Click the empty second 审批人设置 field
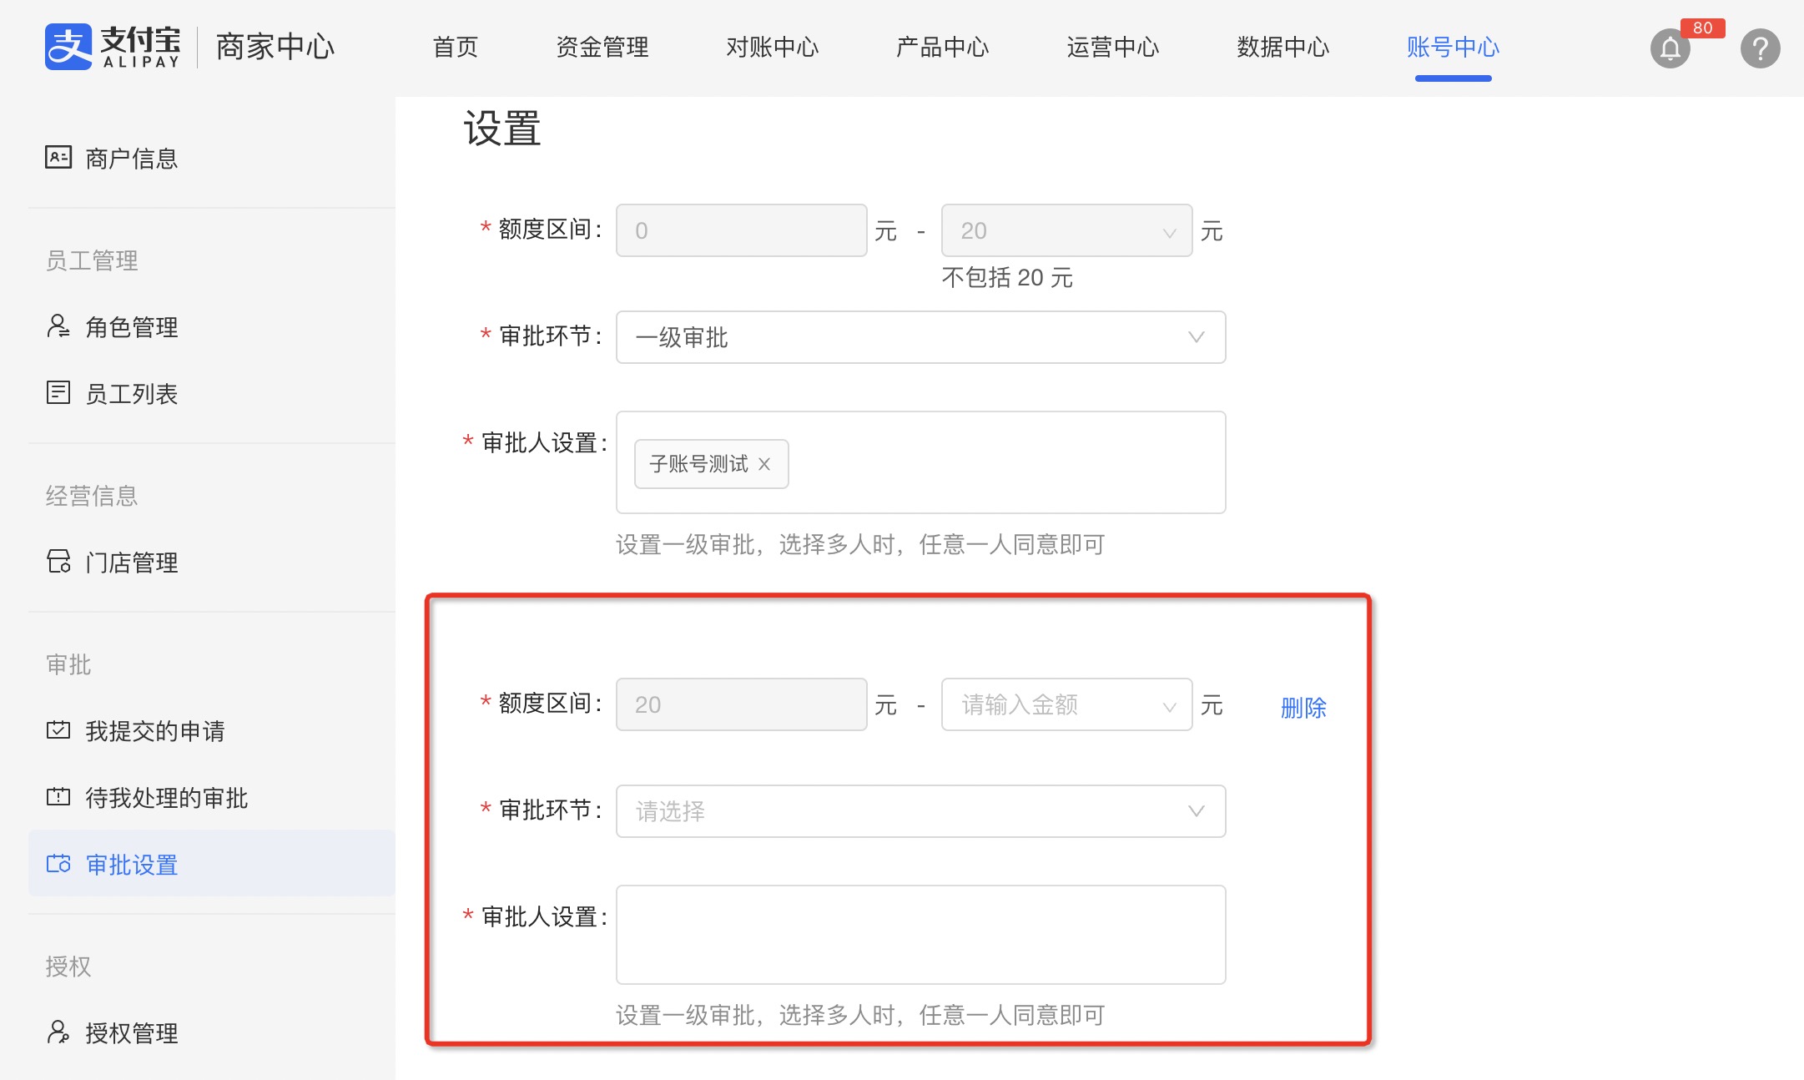The height and width of the screenshot is (1080, 1804). 920,935
